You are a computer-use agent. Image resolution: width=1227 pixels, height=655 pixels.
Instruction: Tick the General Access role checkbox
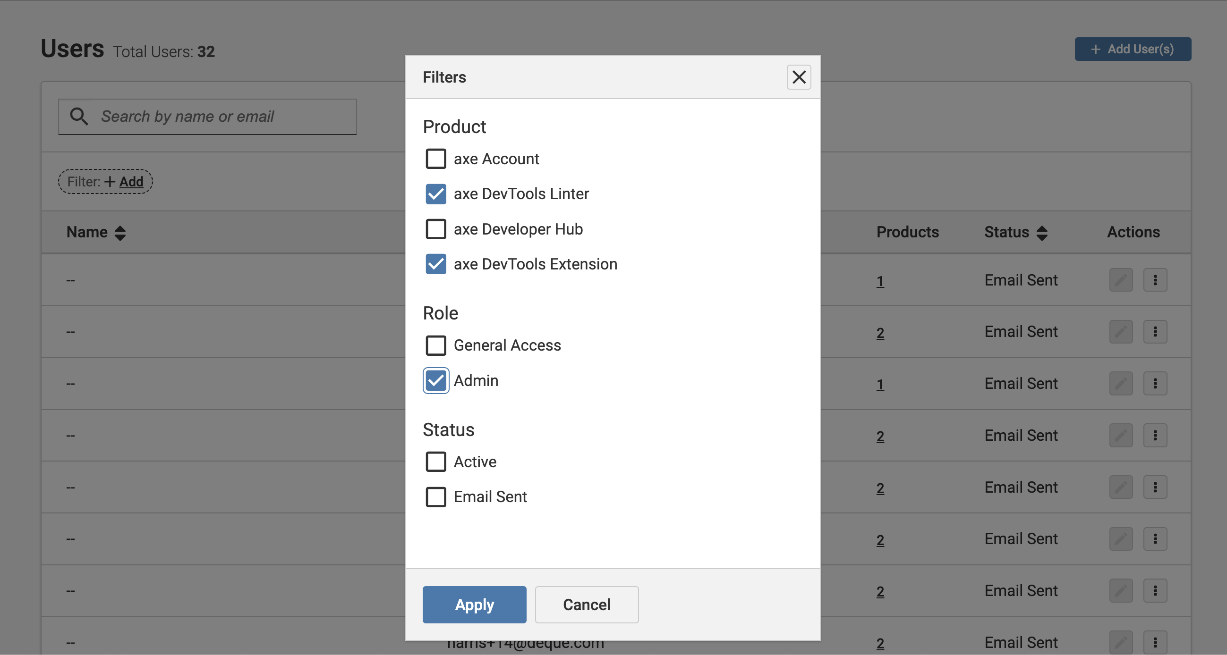[435, 345]
